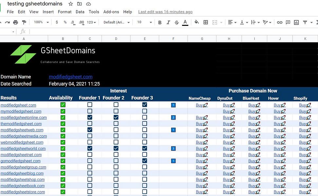
Task: Toggle availability checkbox for mymodifiedgsheet.com
Action: 63,111
